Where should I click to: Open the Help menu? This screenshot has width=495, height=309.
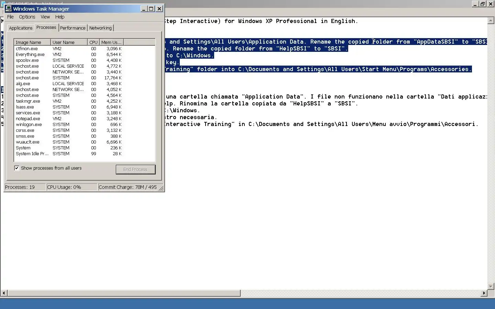tap(60, 17)
